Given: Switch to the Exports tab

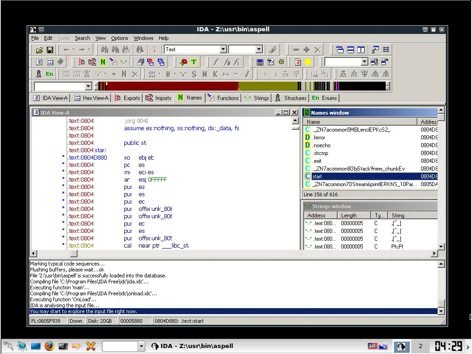Looking at the screenshot, I should pos(128,98).
